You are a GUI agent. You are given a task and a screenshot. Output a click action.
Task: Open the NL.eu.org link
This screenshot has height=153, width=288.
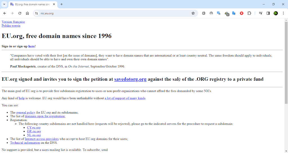click(34, 135)
